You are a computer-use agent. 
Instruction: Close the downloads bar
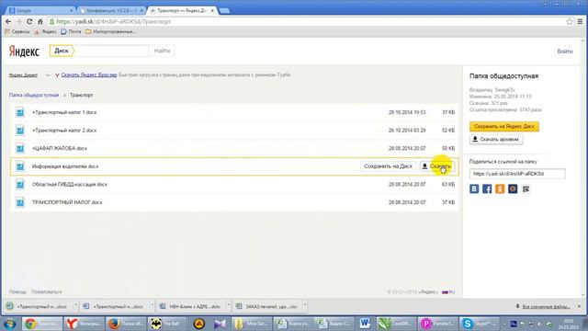pyautogui.click(x=580, y=306)
